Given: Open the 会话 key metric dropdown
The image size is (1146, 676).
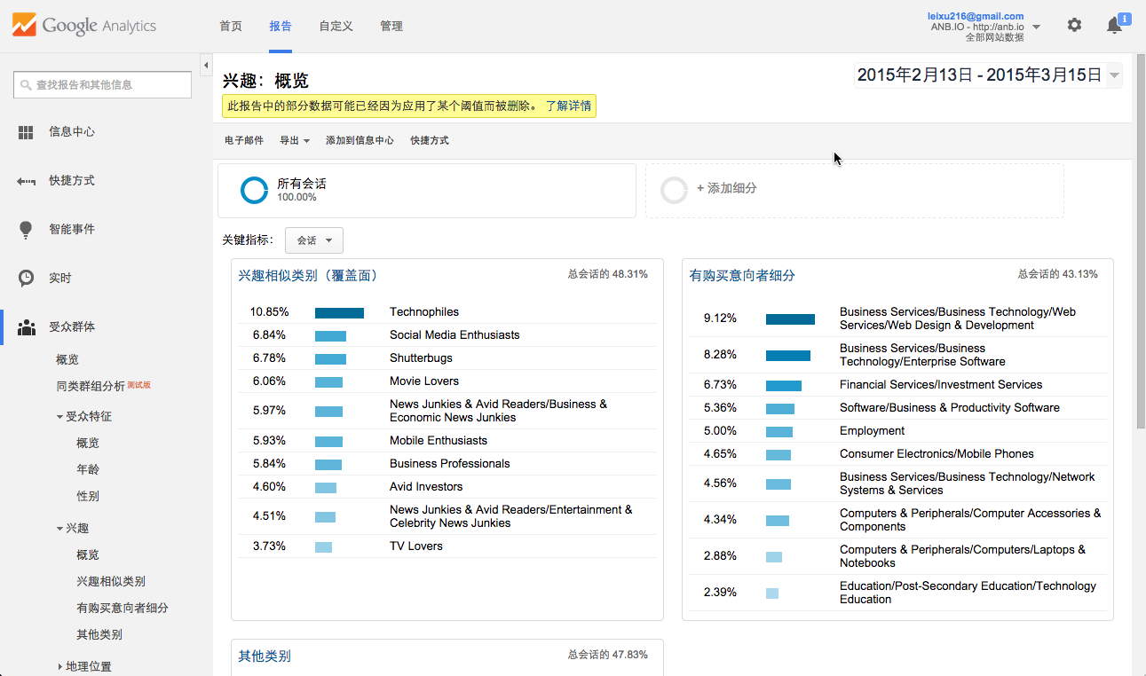Looking at the screenshot, I should [x=314, y=240].
